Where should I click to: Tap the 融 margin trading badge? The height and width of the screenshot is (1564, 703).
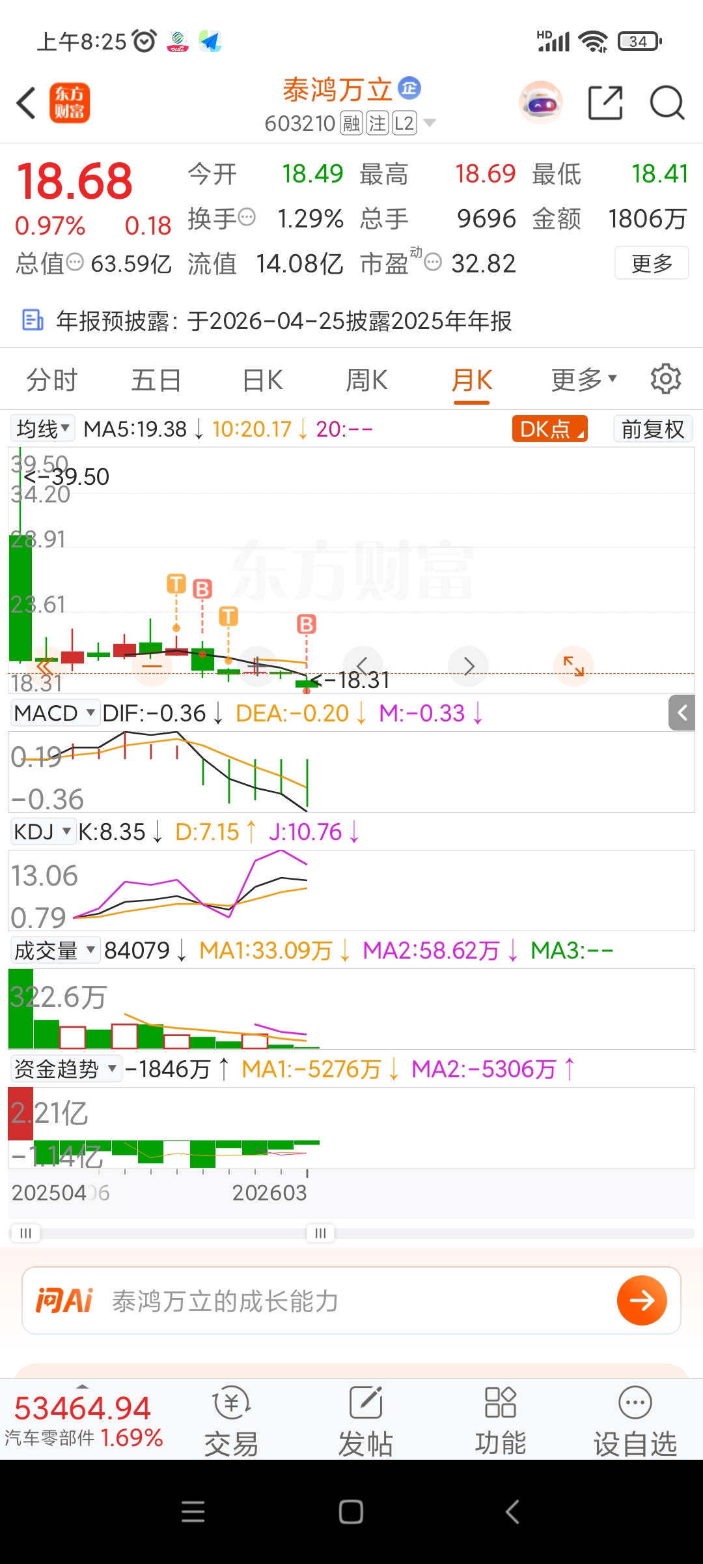351,123
